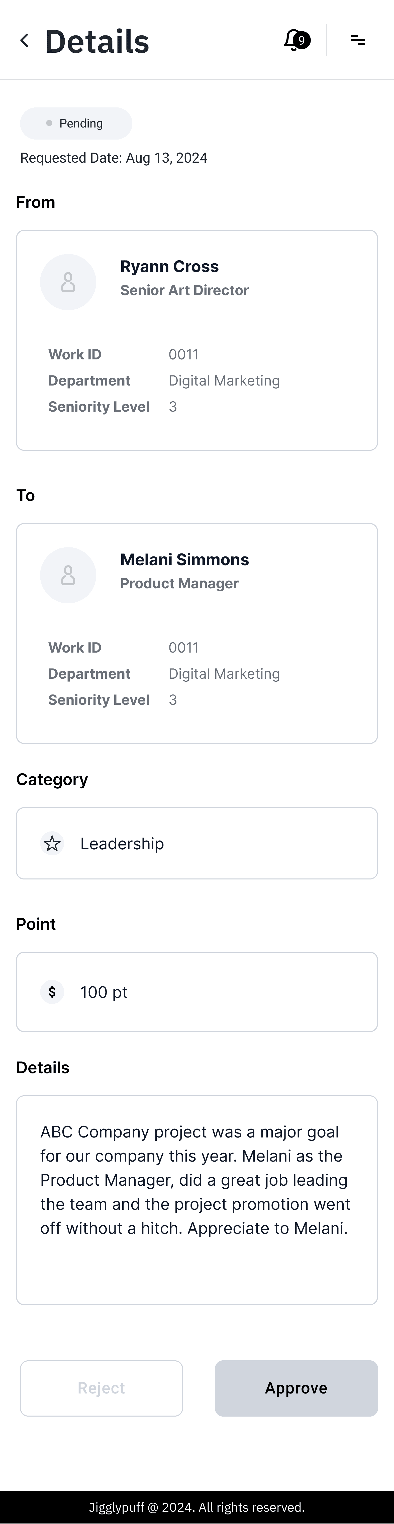Click Senior Art Director job title
Image resolution: width=394 pixels, height=1524 pixels.
pyautogui.click(x=184, y=290)
